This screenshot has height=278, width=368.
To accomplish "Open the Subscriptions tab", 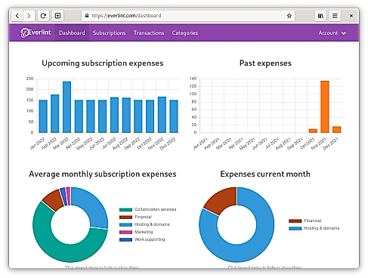I will (x=109, y=32).
